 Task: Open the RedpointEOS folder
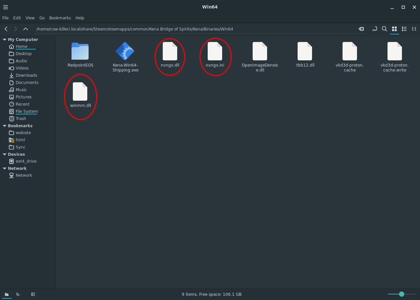[x=80, y=55]
